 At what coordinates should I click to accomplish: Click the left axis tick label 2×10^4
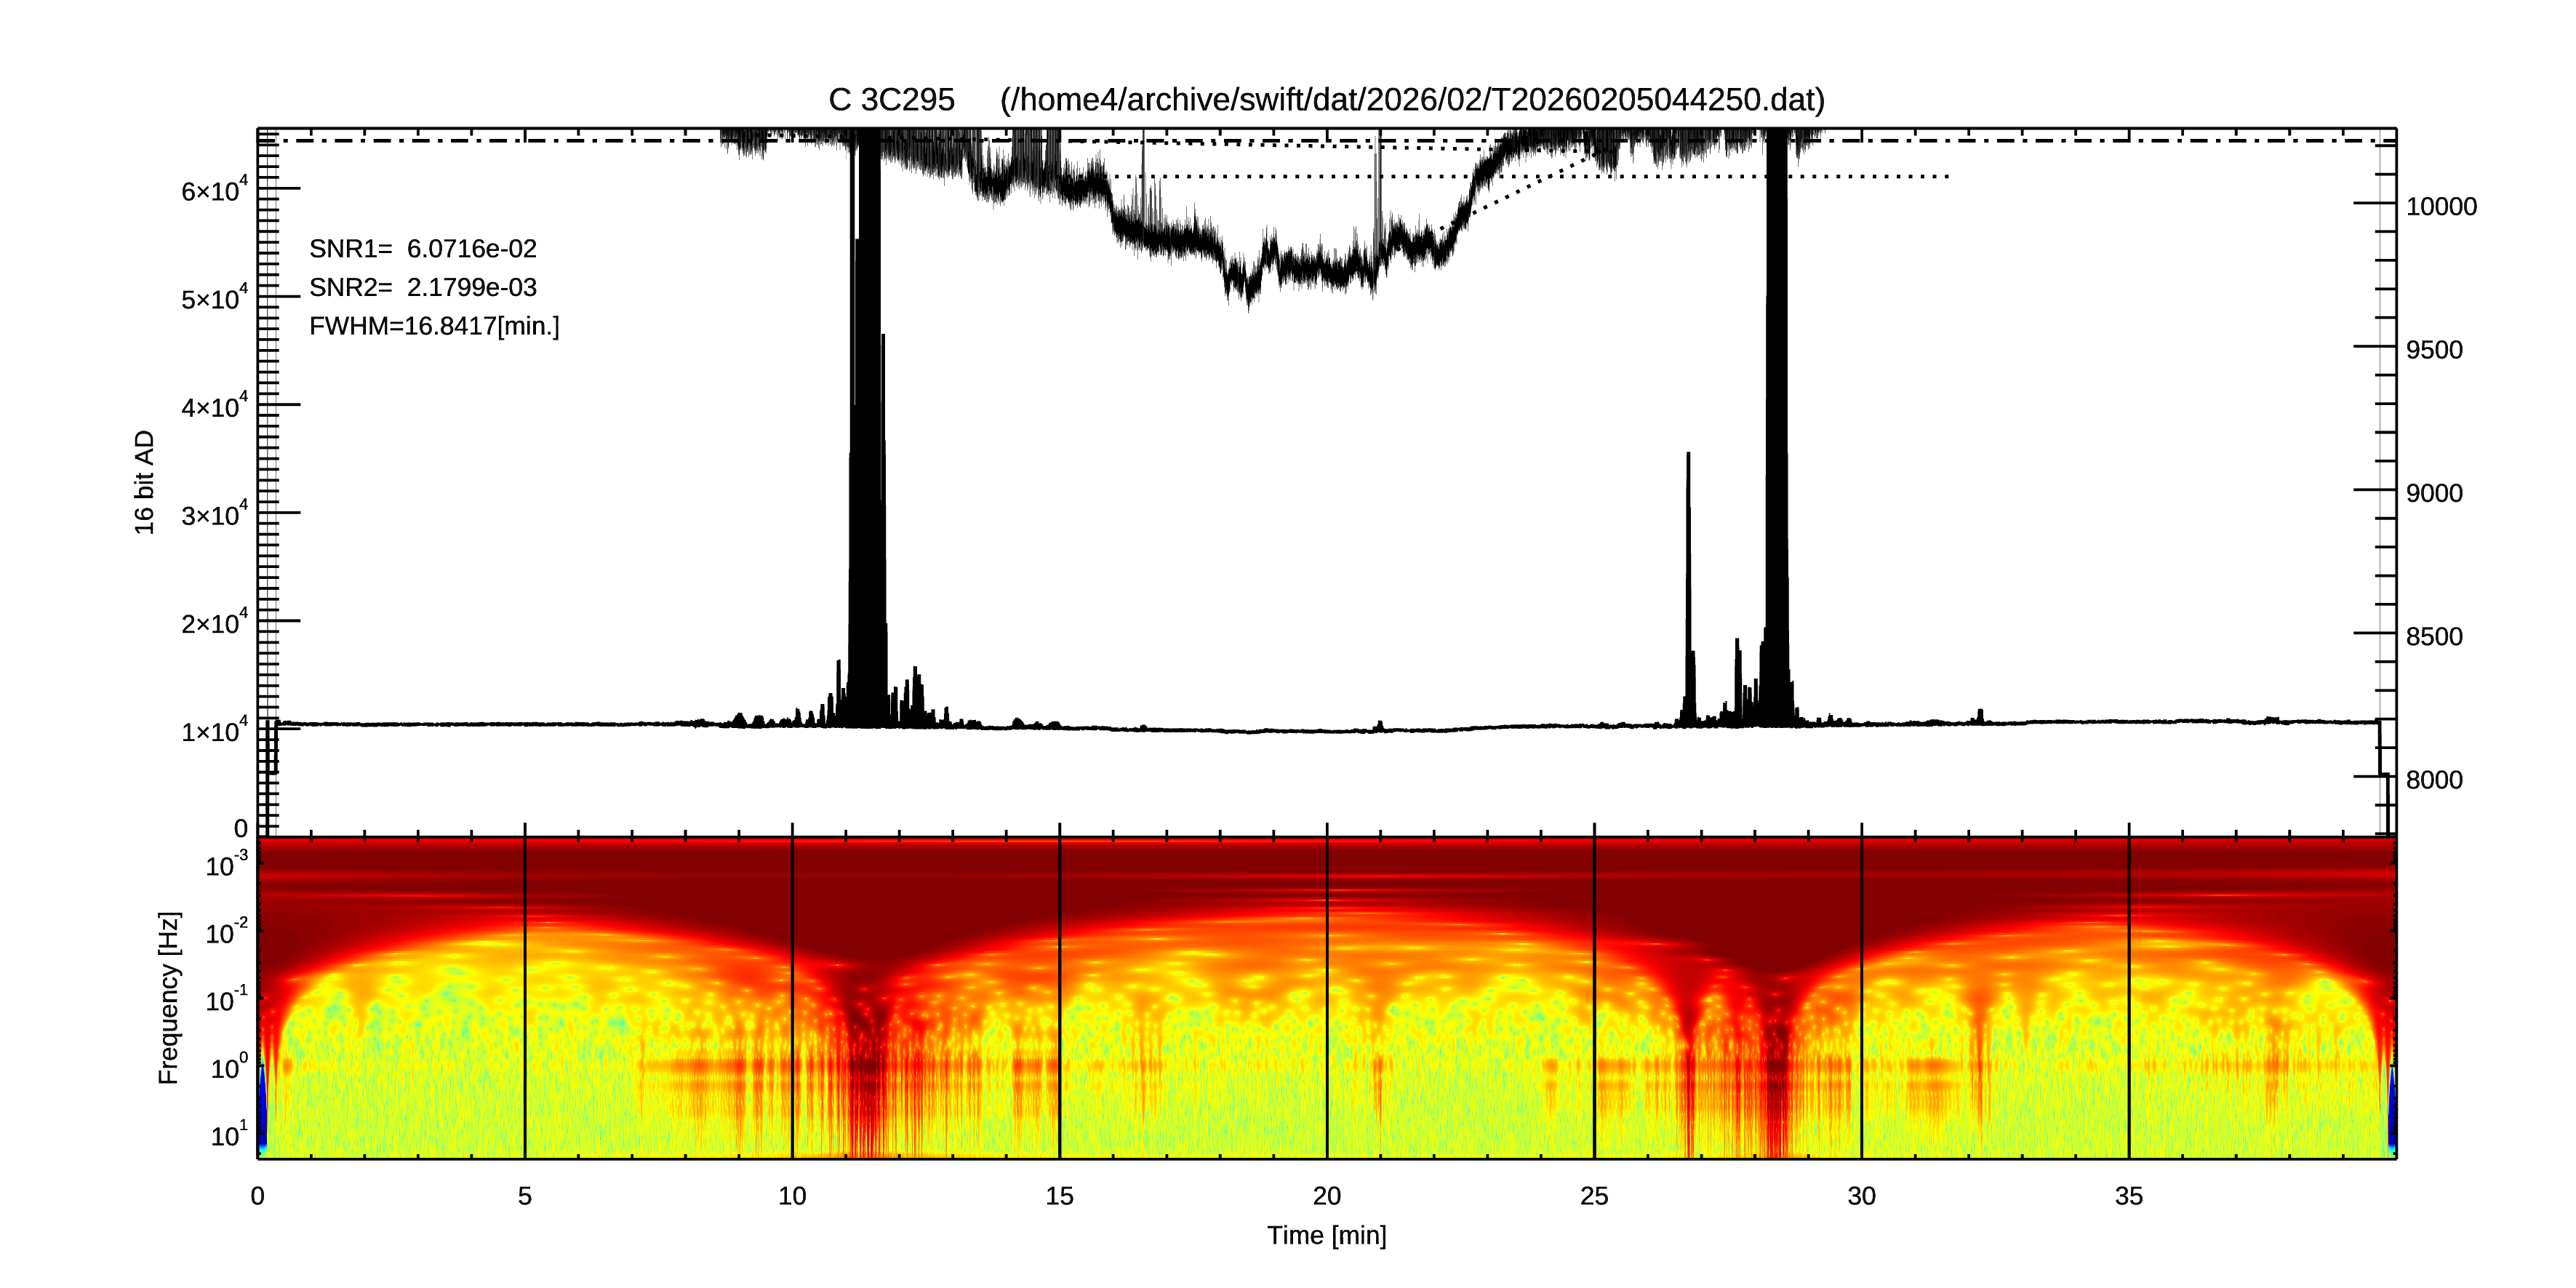click(214, 623)
